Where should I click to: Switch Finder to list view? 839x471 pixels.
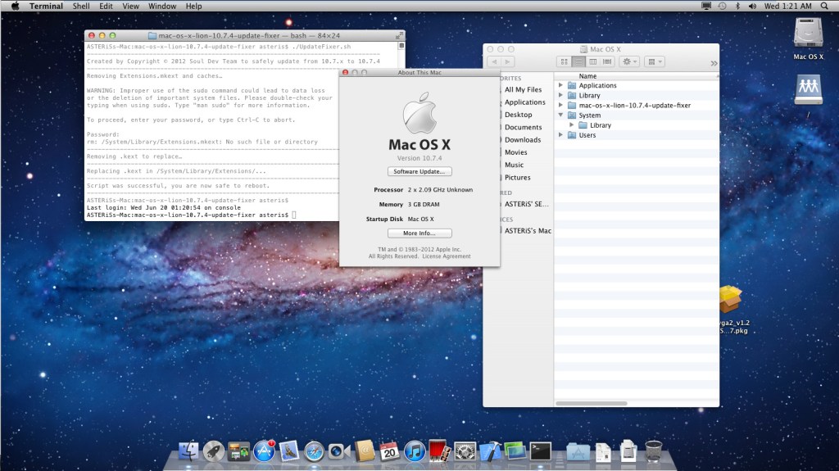pyautogui.click(x=578, y=61)
